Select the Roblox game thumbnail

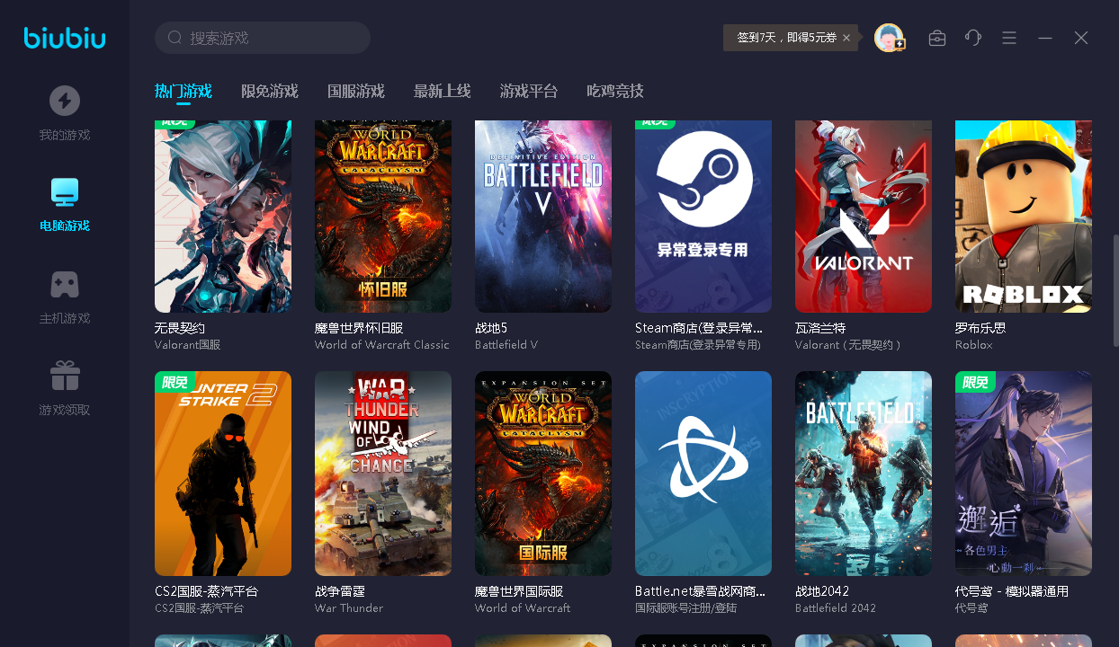point(1023,216)
